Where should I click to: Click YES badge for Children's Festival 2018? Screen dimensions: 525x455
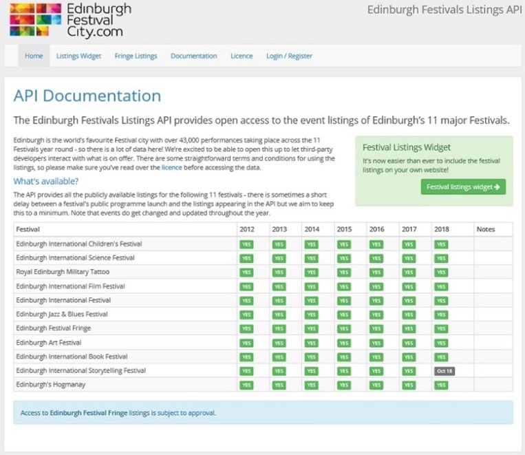click(441, 244)
